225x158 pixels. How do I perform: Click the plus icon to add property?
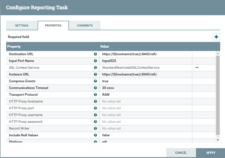[x=216, y=37]
